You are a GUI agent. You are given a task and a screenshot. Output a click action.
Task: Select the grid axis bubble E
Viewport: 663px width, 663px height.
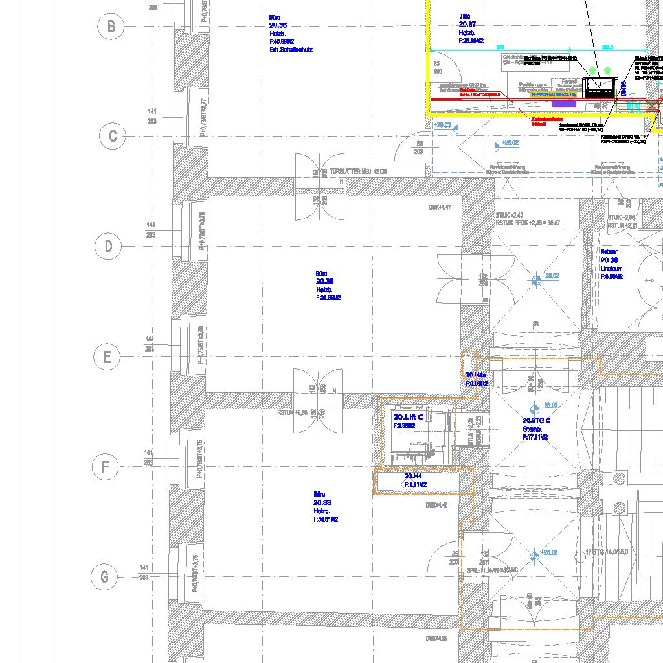click(x=107, y=357)
